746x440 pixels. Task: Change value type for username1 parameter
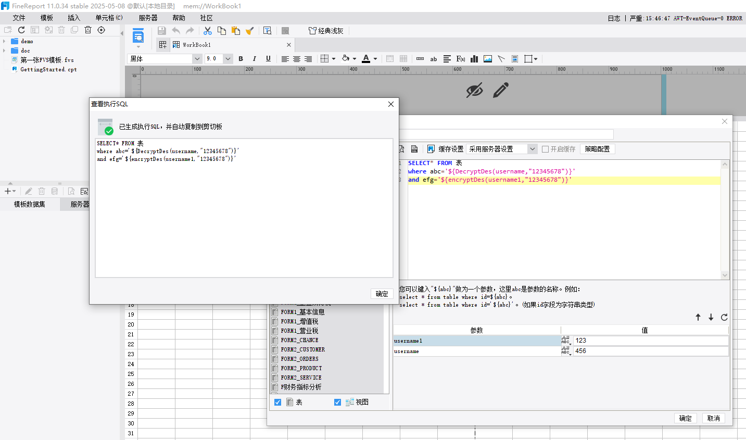click(x=566, y=341)
